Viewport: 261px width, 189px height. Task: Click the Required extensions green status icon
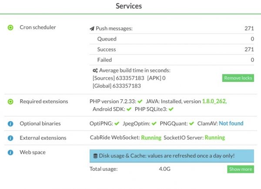tap(10, 101)
